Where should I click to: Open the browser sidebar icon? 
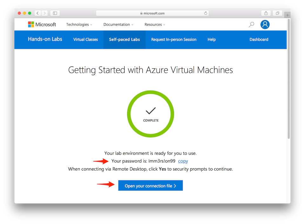pos(54,13)
